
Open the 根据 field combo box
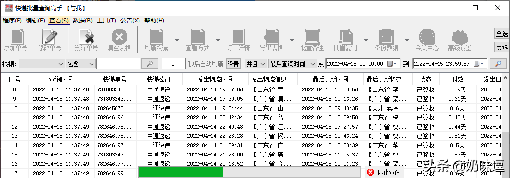click(x=42, y=64)
